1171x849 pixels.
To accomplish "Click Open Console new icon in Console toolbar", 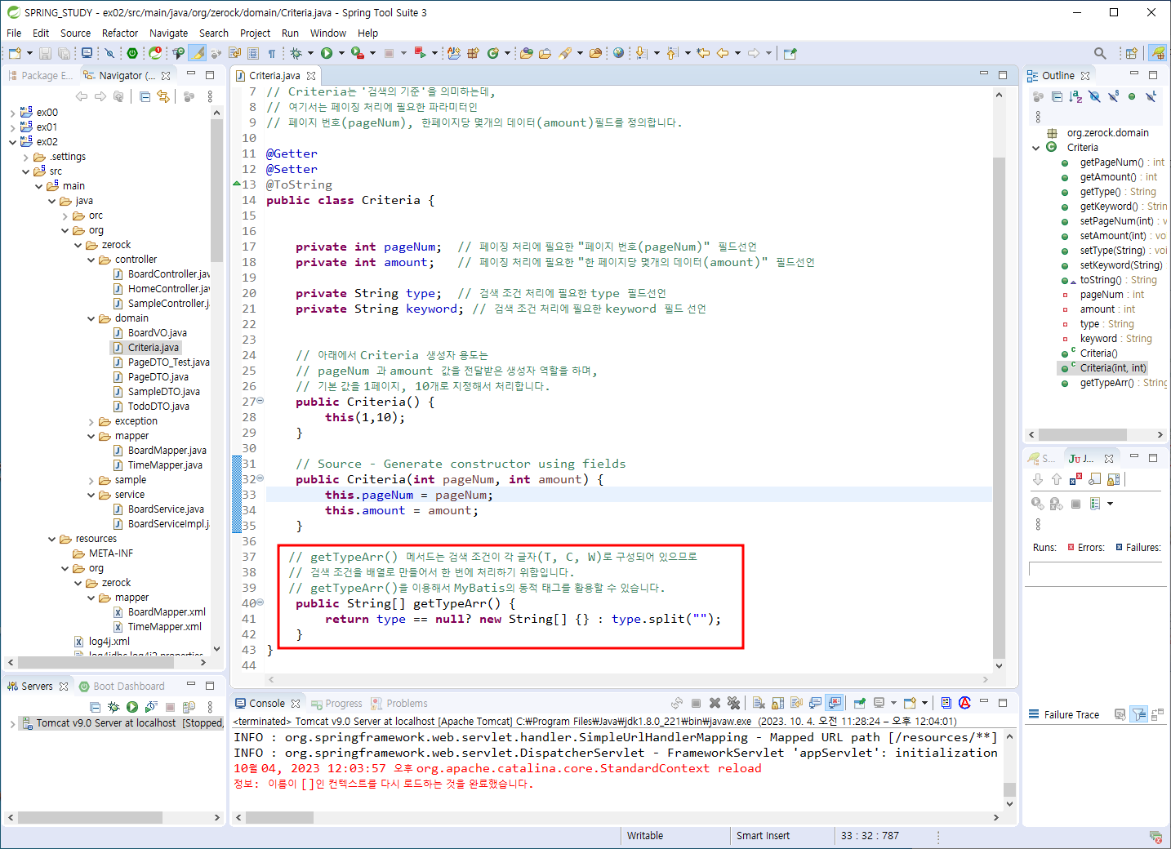I will (910, 703).
